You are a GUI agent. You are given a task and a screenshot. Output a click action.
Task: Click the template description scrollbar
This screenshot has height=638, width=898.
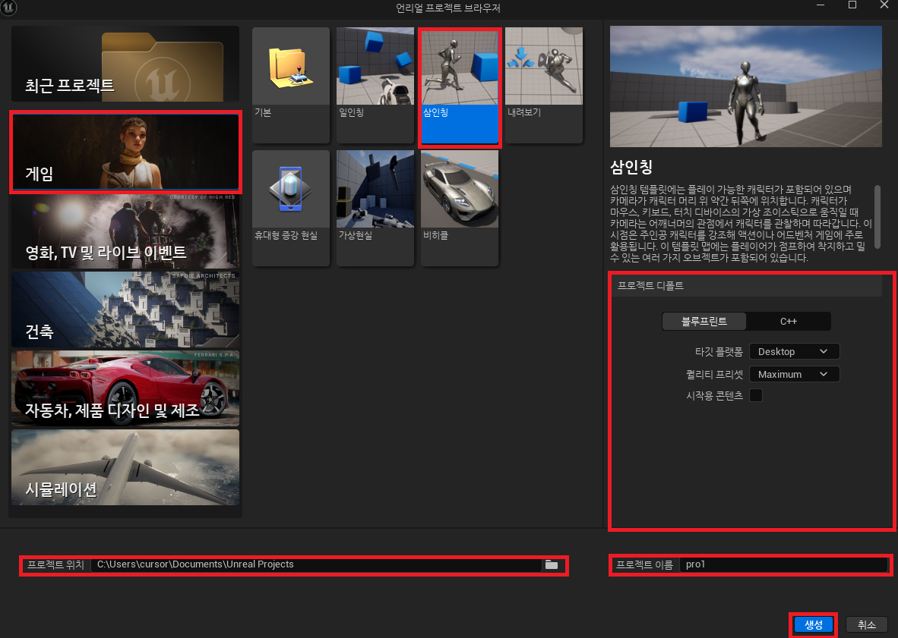click(877, 217)
